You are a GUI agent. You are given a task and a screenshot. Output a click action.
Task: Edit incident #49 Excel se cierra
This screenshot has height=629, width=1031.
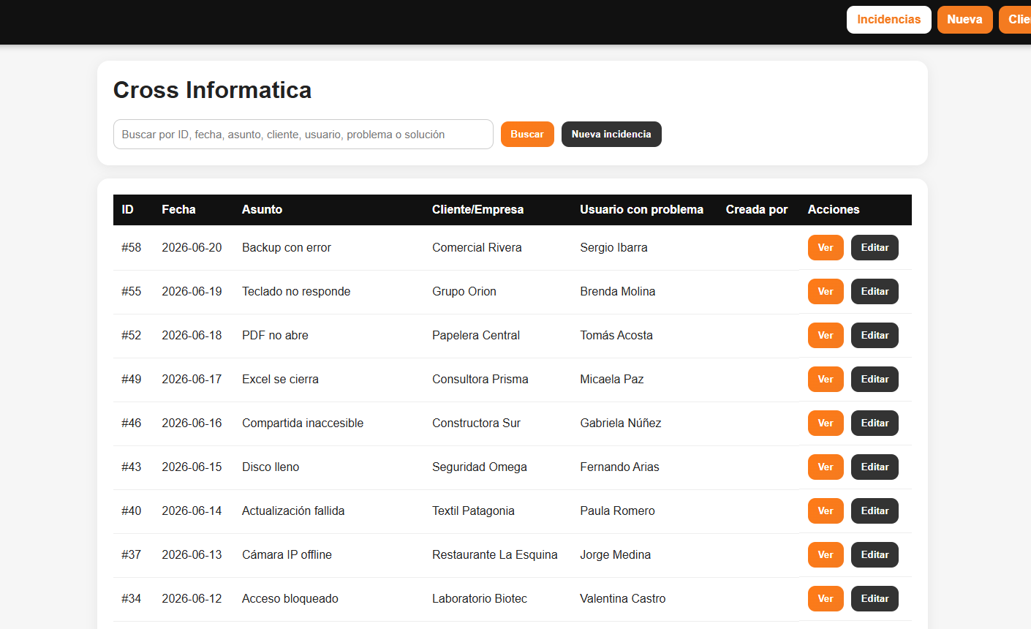pyautogui.click(x=875, y=380)
